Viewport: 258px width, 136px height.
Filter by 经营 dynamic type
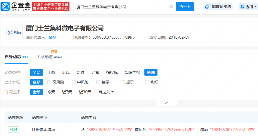[x=95, y=72]
